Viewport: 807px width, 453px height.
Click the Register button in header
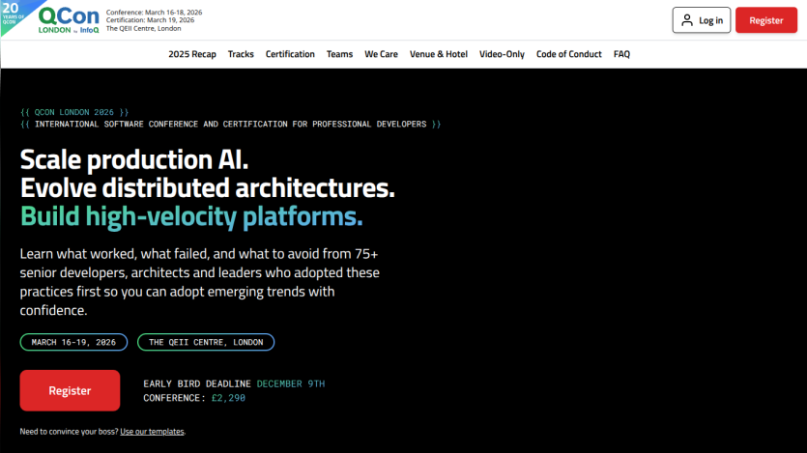click(765, 20)
